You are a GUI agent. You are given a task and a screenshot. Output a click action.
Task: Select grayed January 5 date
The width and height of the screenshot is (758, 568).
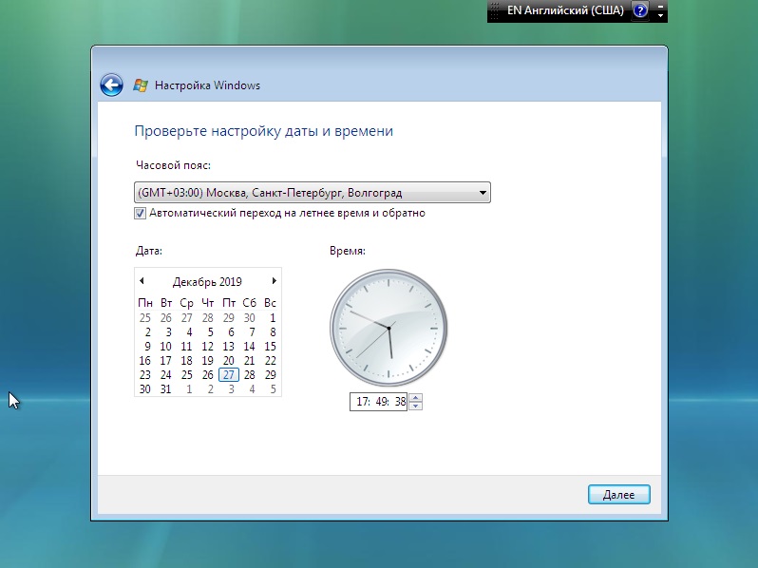click(x=273, y=389)
